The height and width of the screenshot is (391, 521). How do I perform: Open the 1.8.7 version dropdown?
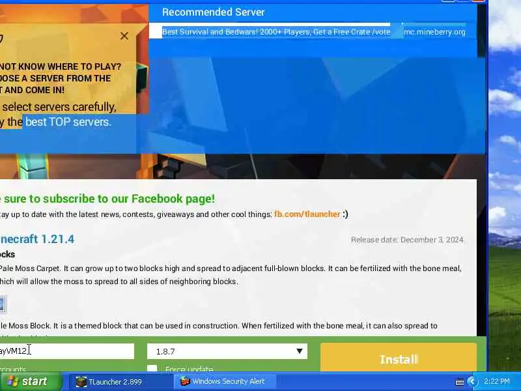coord(227,351)
